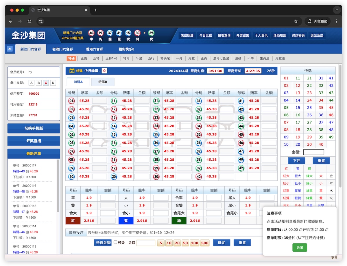Expand the 更多 link at bottom right
347x266 pixels.
(x=334, y=258)
